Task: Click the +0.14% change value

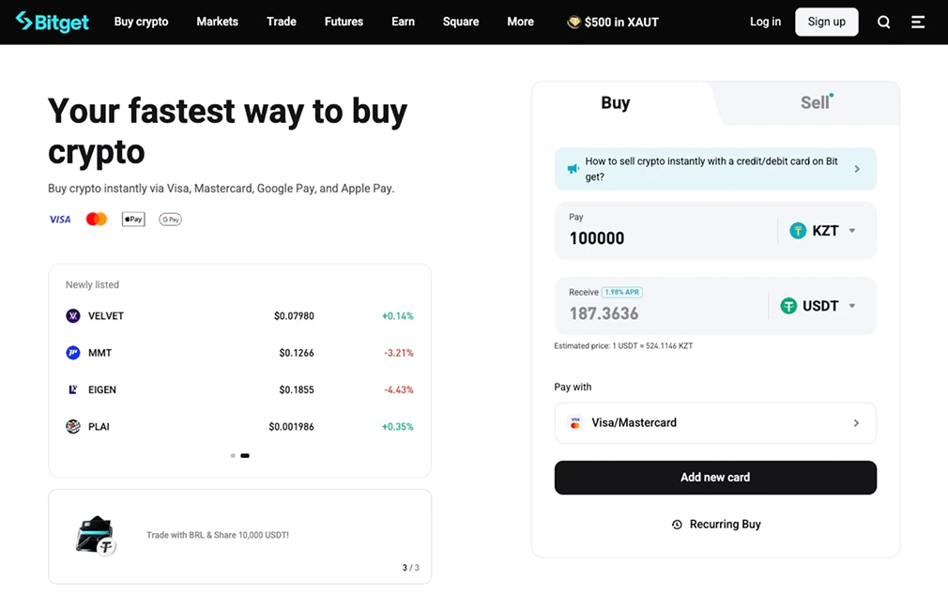Action: (397, 316)
